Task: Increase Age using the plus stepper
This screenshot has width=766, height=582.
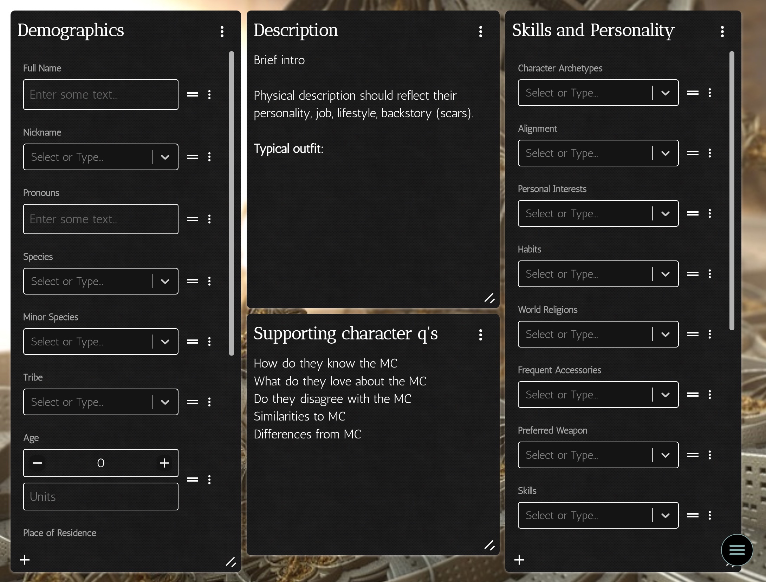Action: click(x=164, y=463)
